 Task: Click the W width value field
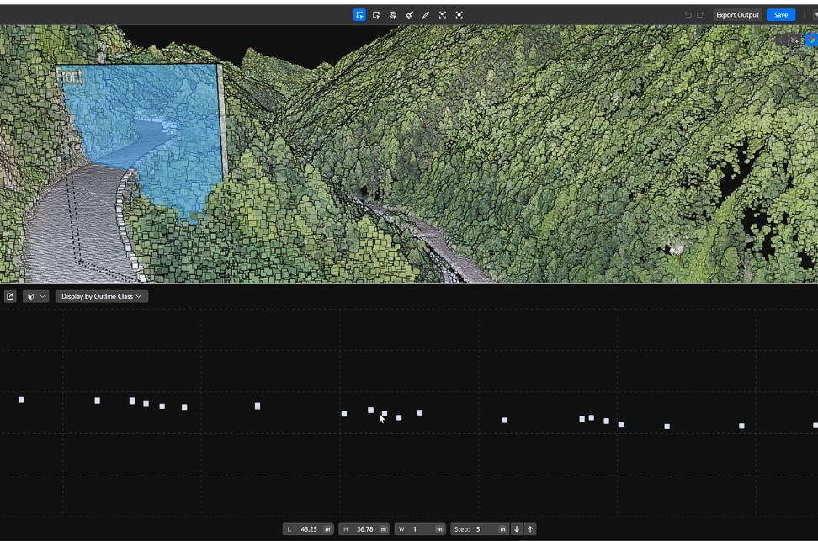(x=421, y=529)
